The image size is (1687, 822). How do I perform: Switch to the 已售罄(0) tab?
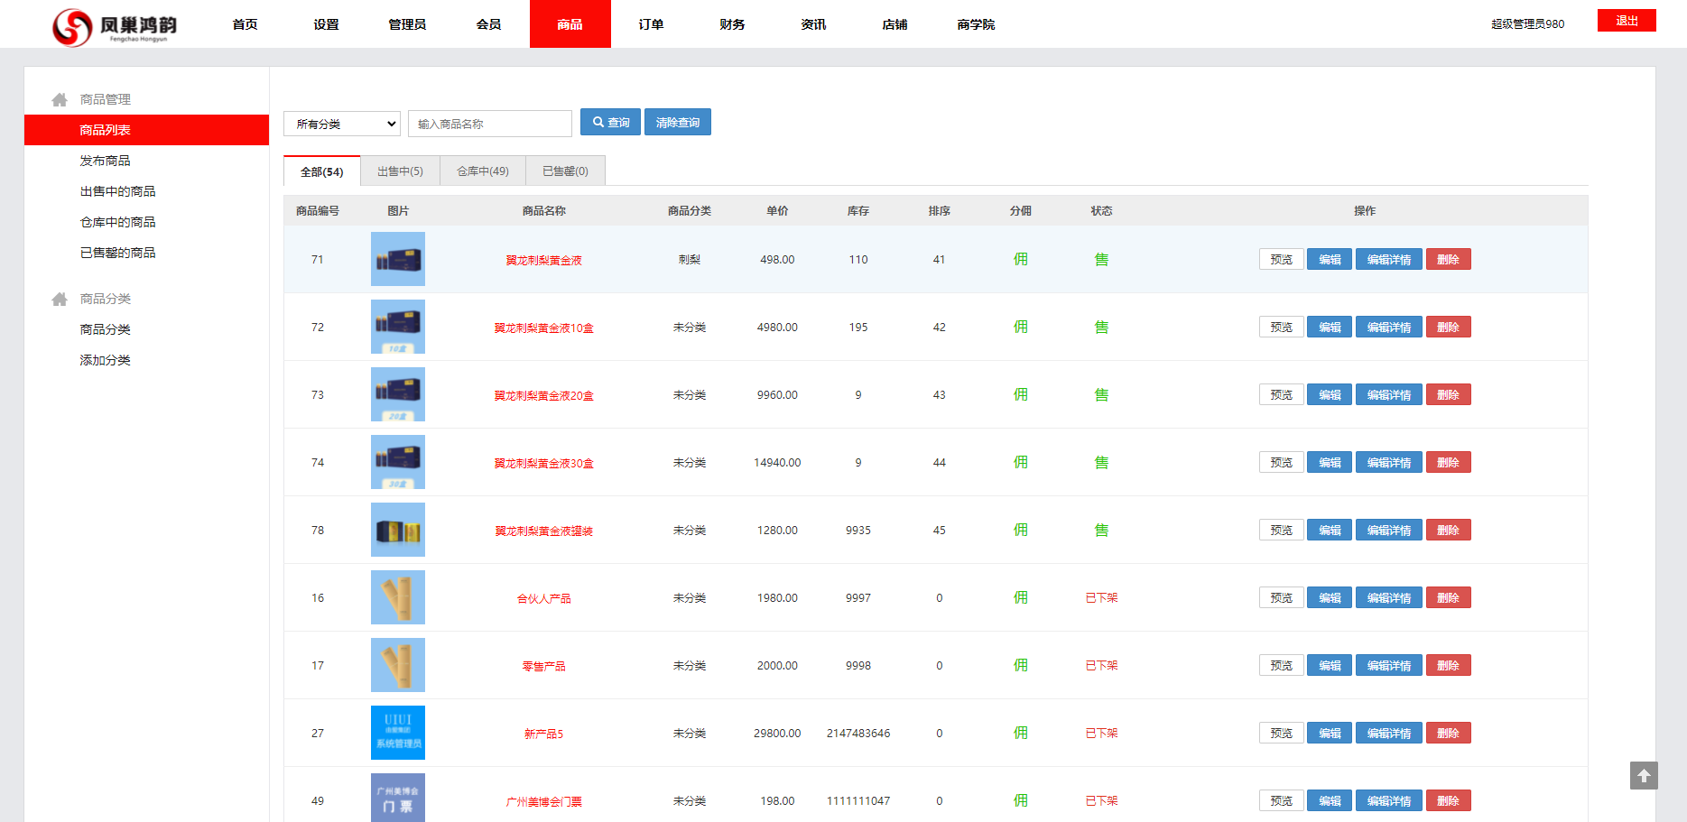(x=565, y=171)
